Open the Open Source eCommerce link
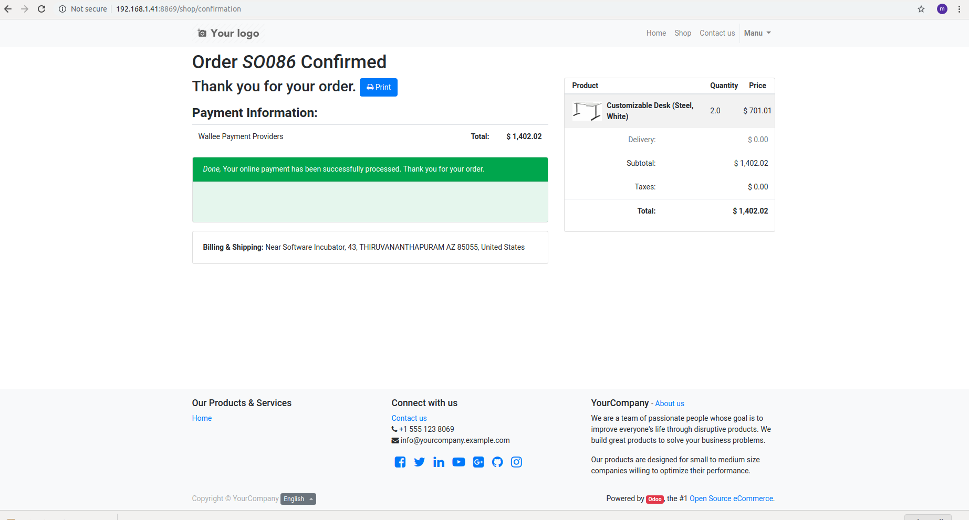This screenshot has height=520, width=969. [731, 498]
